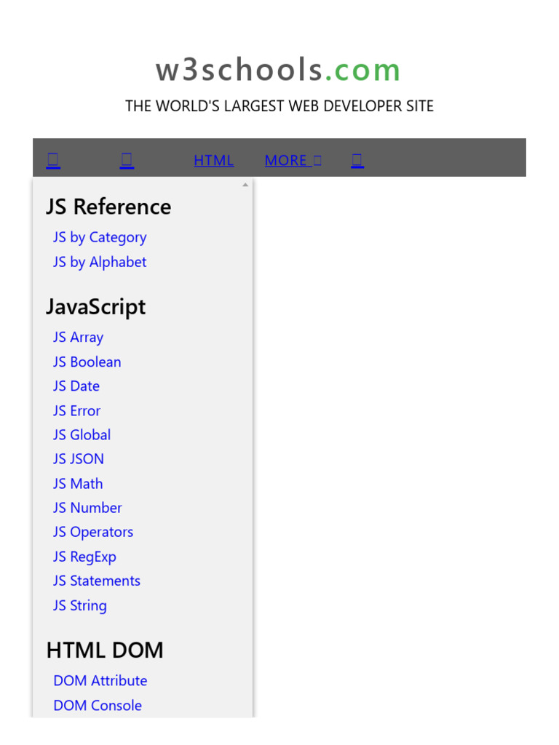The image size is (559, 745).
Task: Open JS JSON reference page
Action: [x=79, y=458]
